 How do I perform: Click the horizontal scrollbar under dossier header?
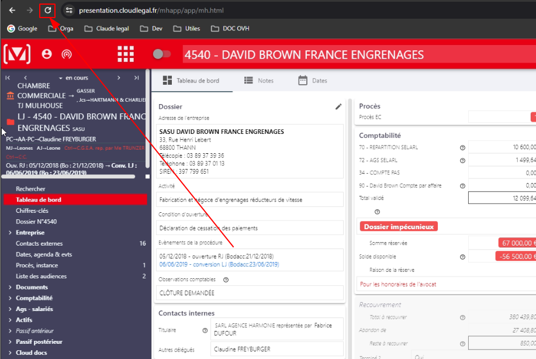(68, 177)
